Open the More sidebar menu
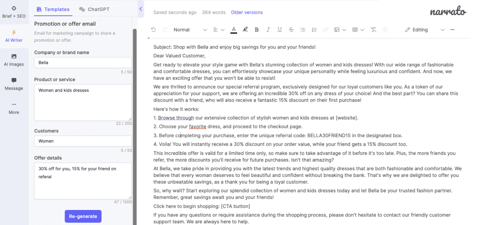 click(14, 108)
